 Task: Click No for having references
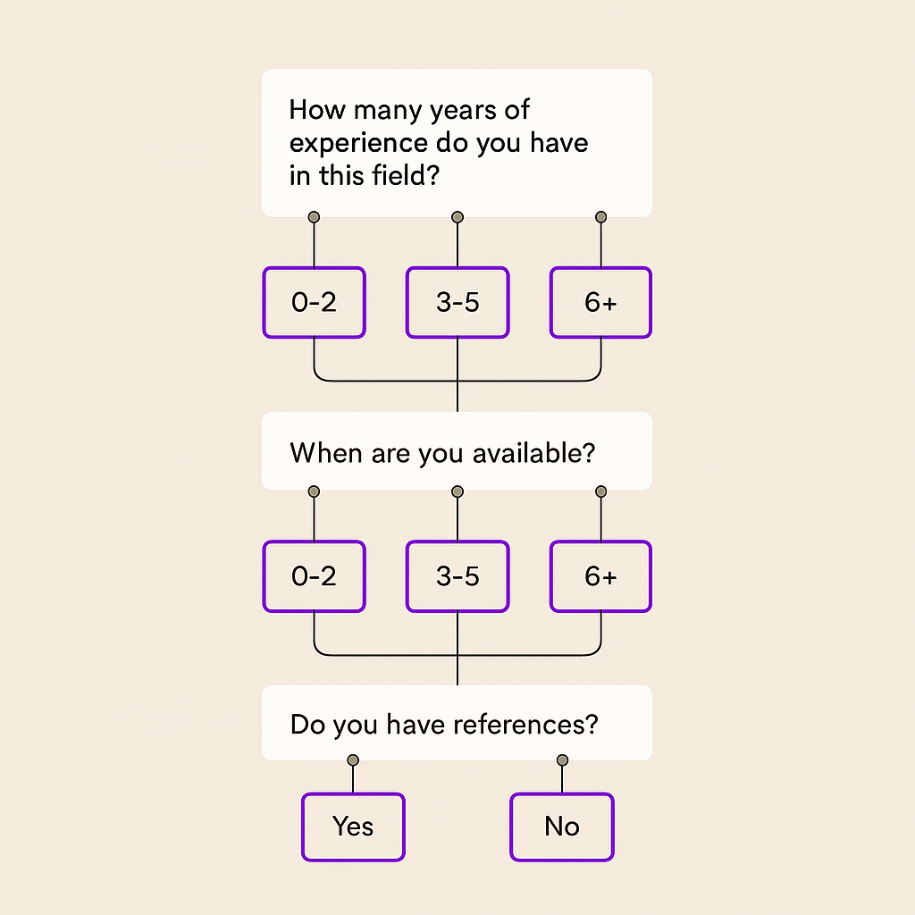click(x=562, y=827)
